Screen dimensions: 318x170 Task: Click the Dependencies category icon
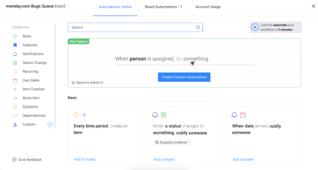[x=15, y=116]
